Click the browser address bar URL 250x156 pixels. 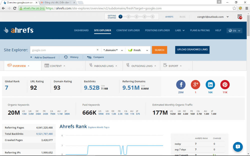point(104,8)
